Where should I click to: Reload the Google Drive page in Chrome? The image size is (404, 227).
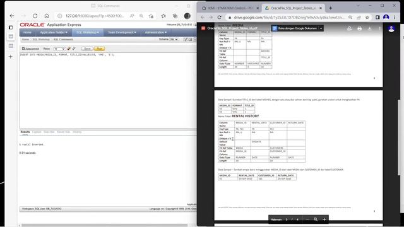tap(220, 17)
